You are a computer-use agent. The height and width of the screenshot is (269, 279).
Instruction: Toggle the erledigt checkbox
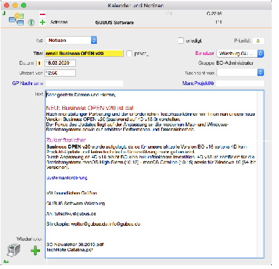tap(181, 41)
